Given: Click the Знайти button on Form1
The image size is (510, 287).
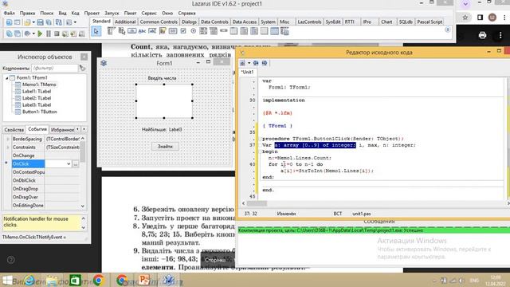Looking at the screenshot, I should click(165, 147).
